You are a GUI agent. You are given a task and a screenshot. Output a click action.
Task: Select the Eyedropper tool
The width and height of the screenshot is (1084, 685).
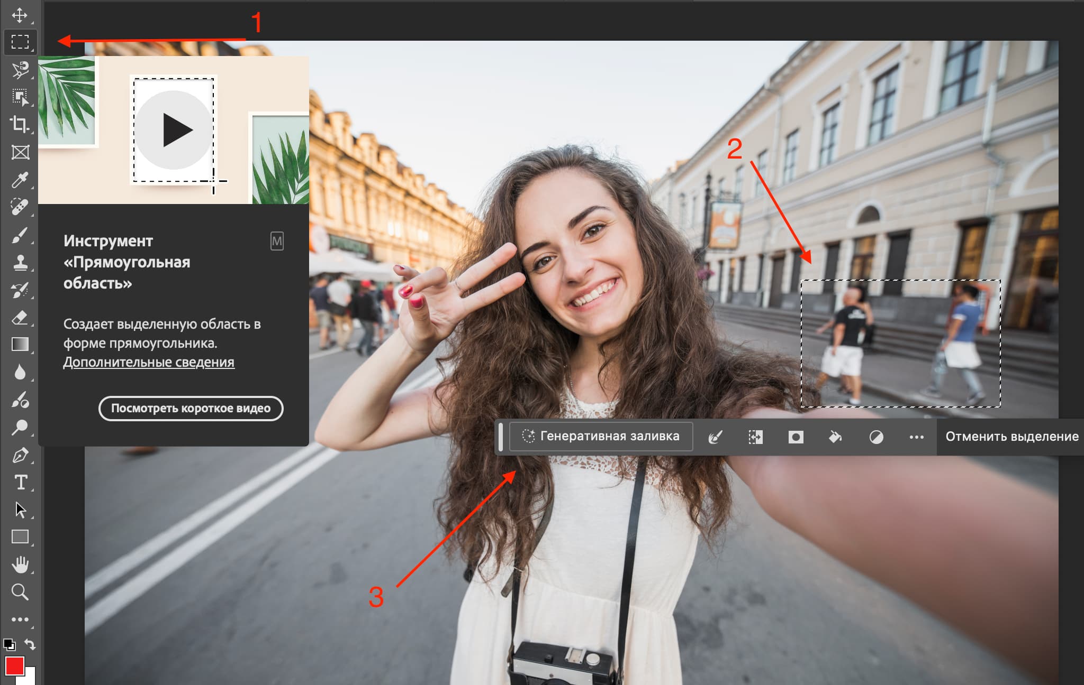pos(20,180)
